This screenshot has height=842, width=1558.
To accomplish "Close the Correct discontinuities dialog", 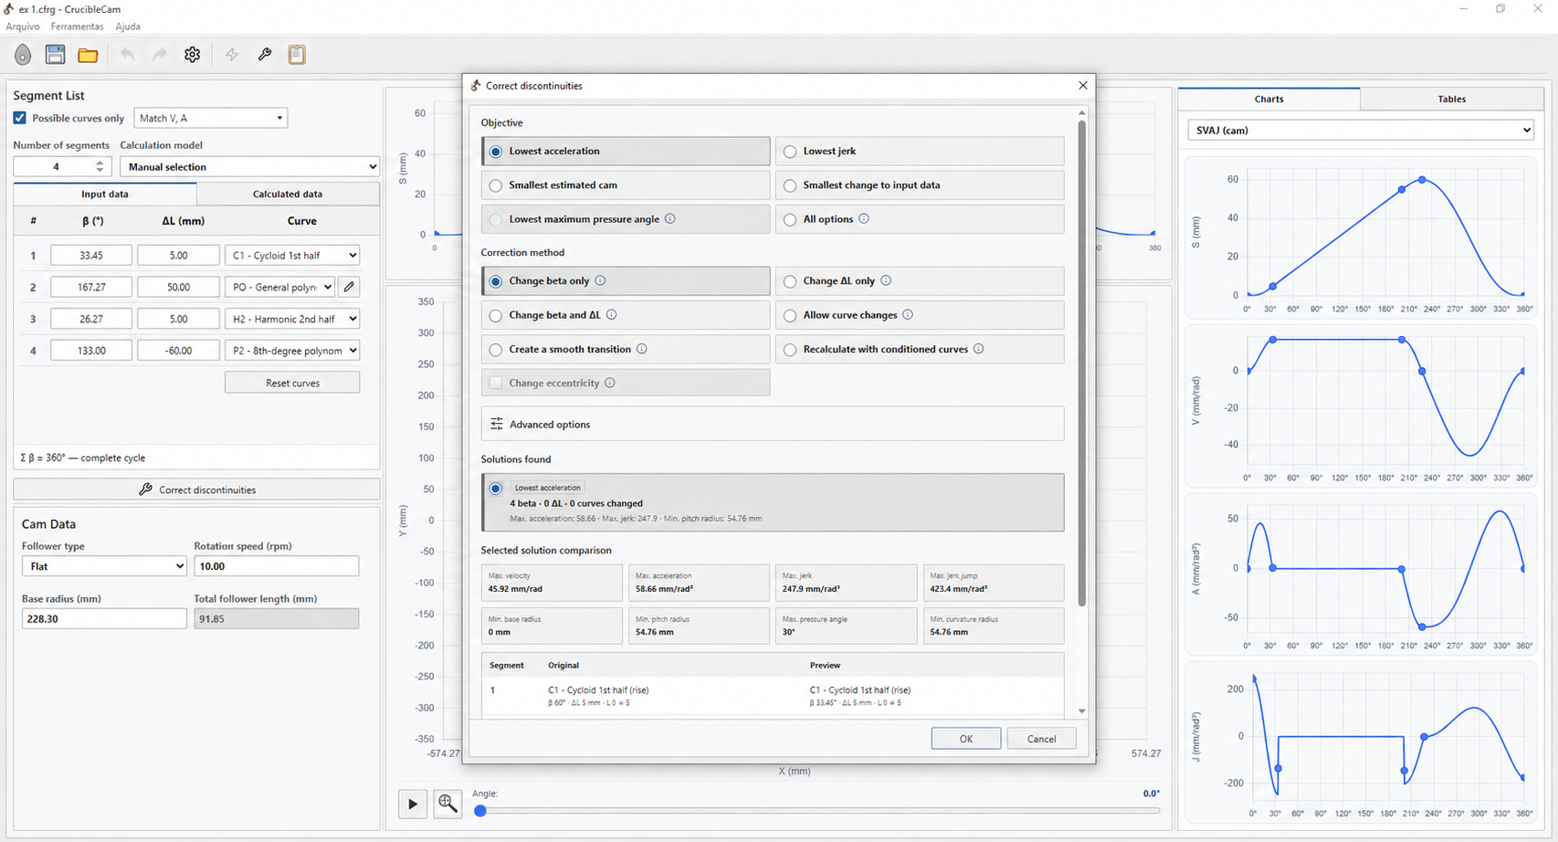I will click(x=1083, y=85).
